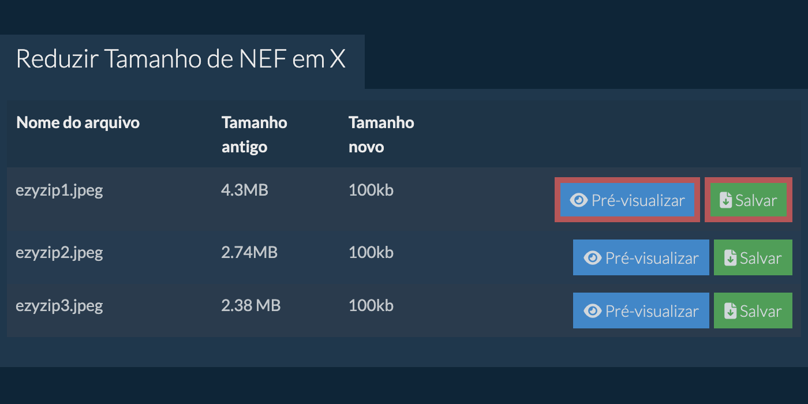Click the eye icon on ezyzip3.jpeg preview button
The image size is (808, 404).
593,311
